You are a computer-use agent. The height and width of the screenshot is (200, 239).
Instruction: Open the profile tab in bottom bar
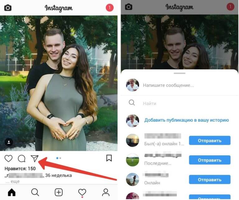point(105,193)
